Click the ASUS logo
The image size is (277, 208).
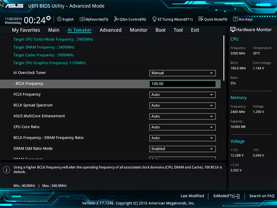tap(14, 6)
